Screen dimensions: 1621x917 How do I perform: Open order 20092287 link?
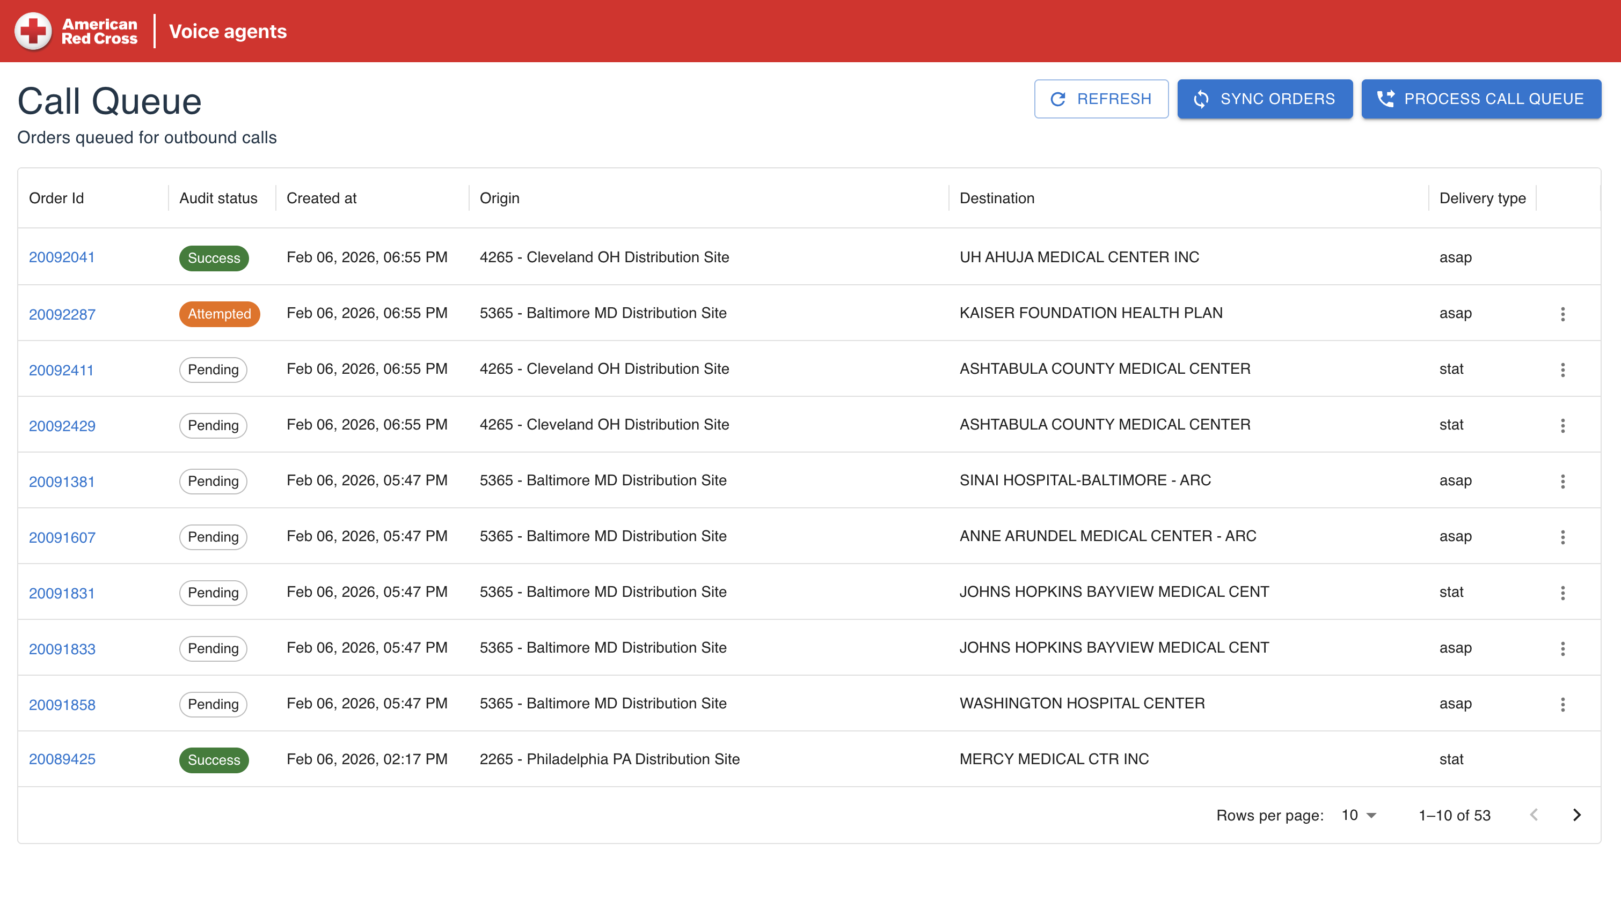[62, 314]
